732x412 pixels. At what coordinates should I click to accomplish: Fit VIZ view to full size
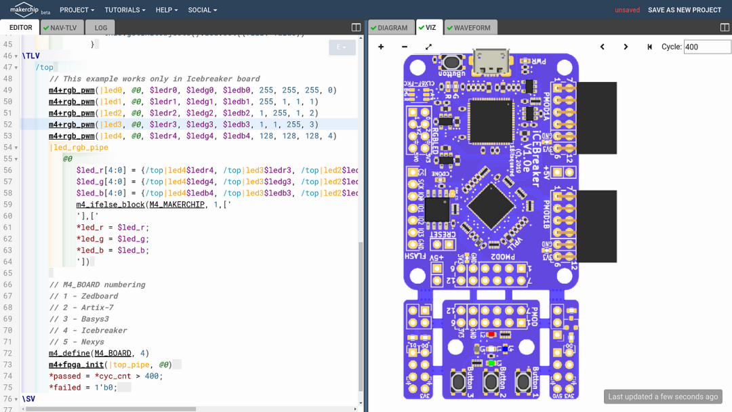(x=428, y=47)
